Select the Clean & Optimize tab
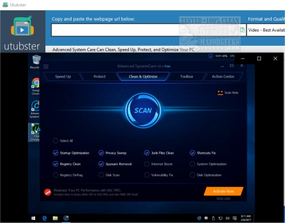 [143, 77]
